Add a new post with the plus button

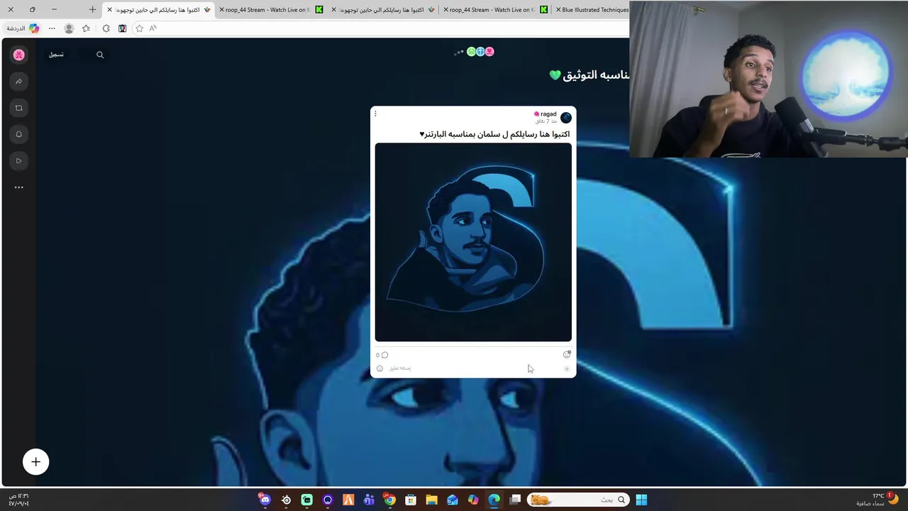[x=35, y=462]
